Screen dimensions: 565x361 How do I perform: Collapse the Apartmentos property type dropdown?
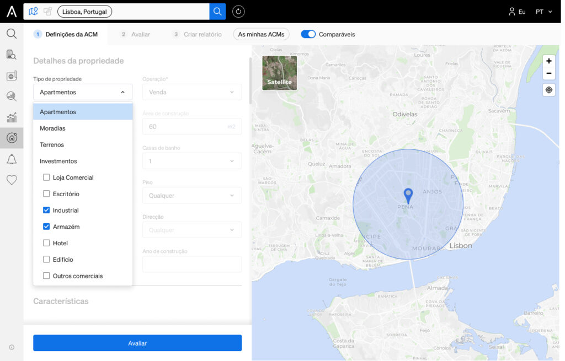click(83, 92)
